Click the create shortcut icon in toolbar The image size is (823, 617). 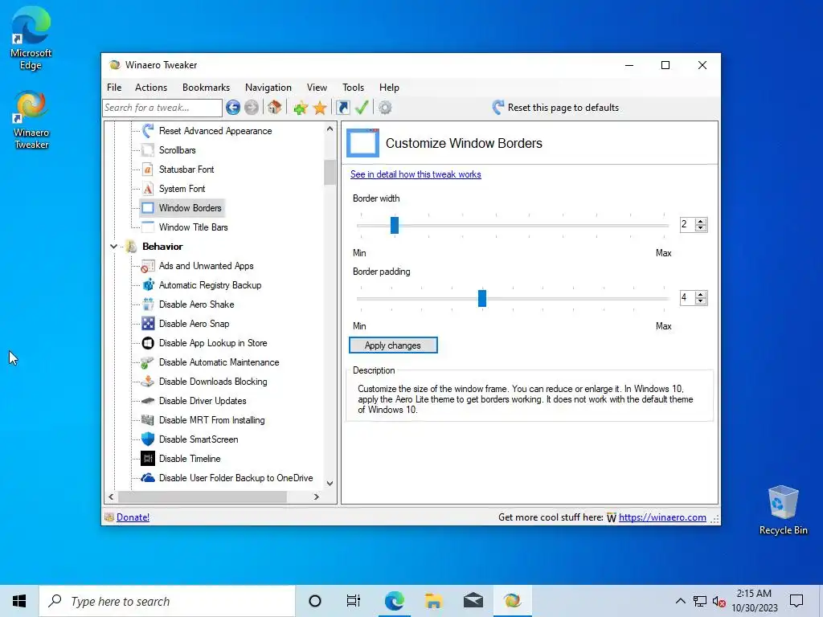point(342,108)
